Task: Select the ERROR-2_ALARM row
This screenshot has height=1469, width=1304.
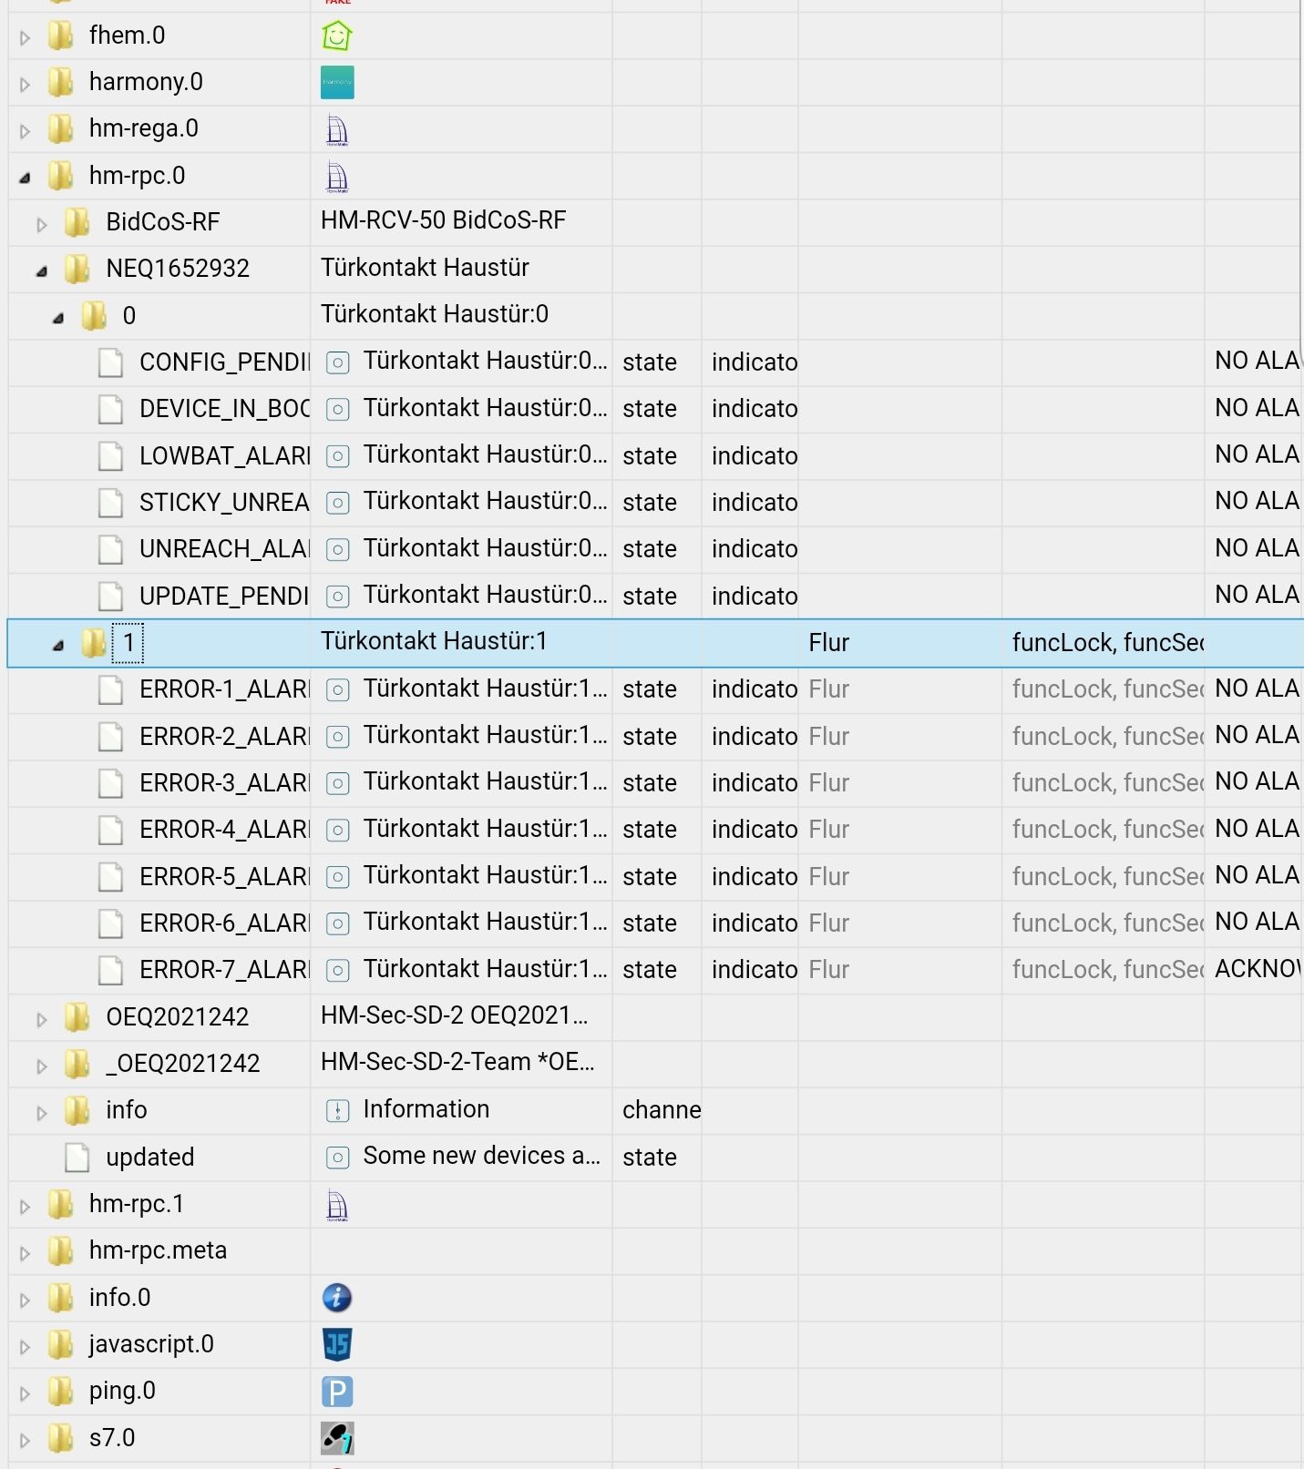Action: [655, 736]
